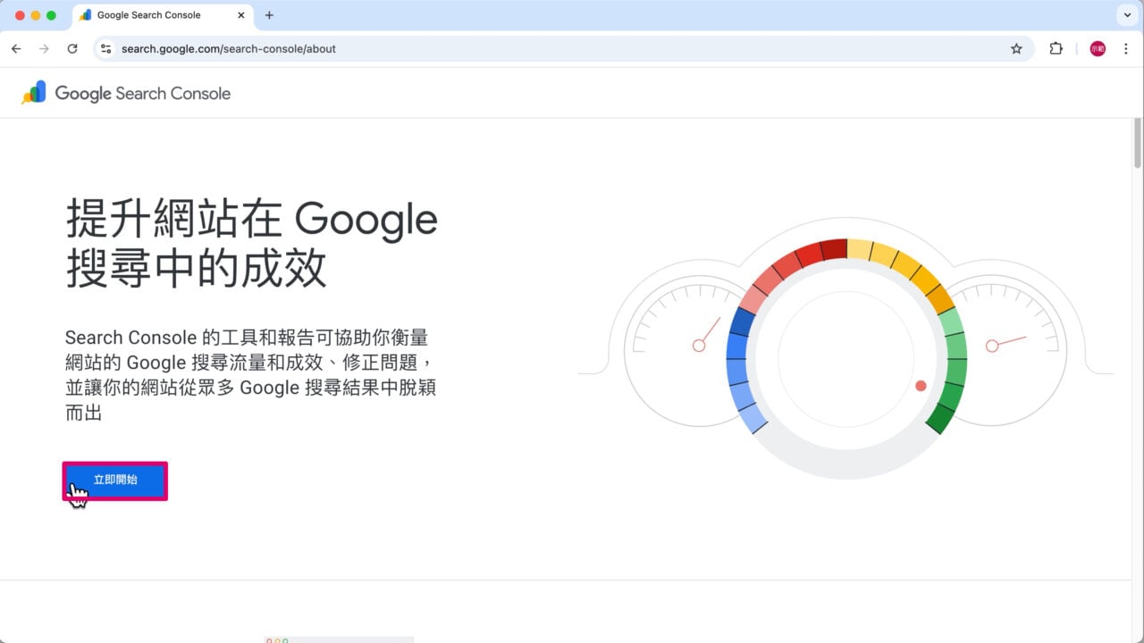The image size is (1144, 643).
Task: Minimize the window with the yellow button
Action: tap(36, 15)
